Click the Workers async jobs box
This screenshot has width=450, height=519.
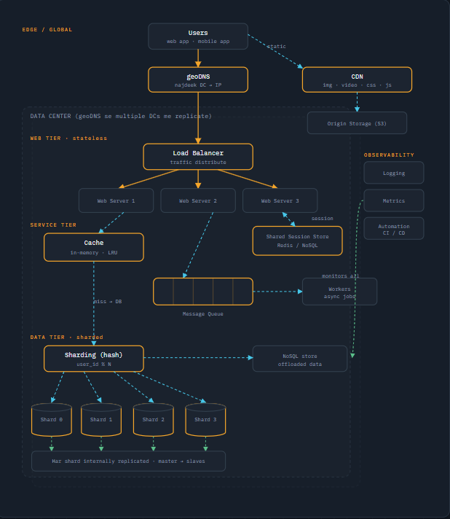tap(339, 292)
